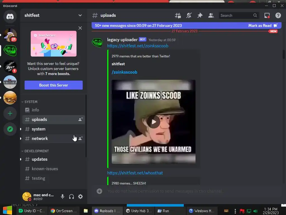Open the building photo server icon
Image resolution: width=286 pixels, height=215 pixels.
10,82
